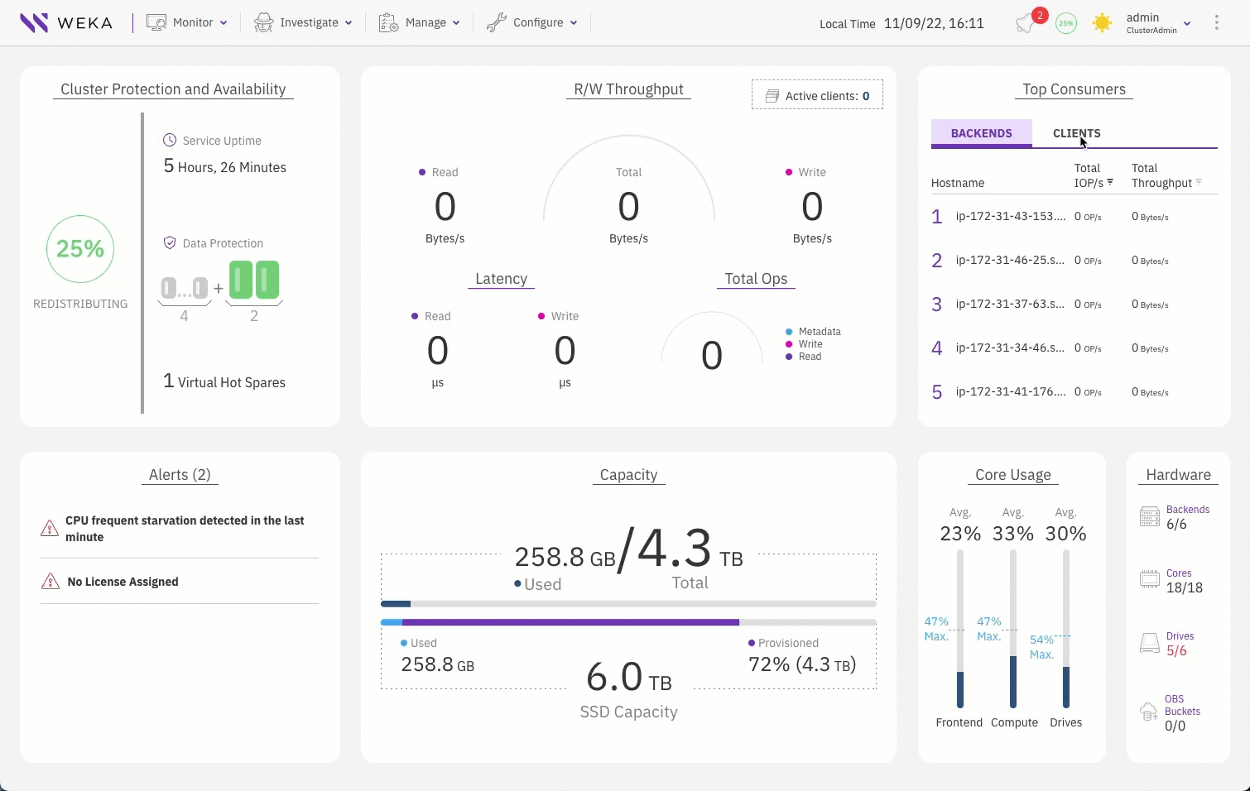
Task: Open the notifications bell with red badge
Action: [1026, 23]
